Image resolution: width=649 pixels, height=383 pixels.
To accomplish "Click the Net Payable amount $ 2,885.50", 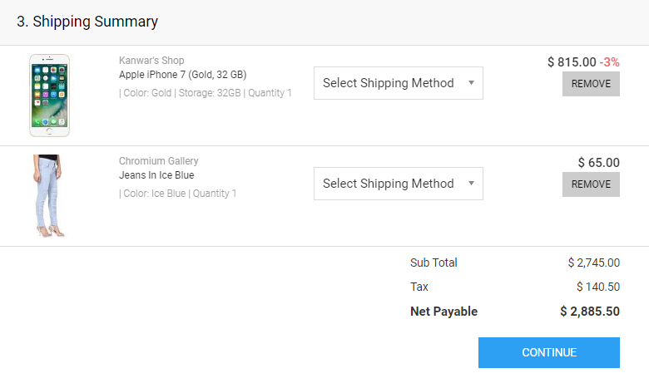I will (589, 312).
